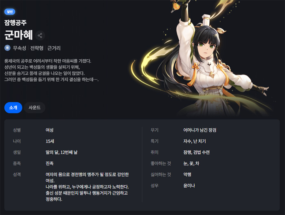Select the 전략형 type label
This screenshot has height=215, width=285.
[x=37, y=48]
